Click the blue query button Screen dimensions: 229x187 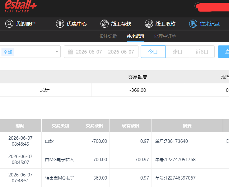(x=223, y=52)
